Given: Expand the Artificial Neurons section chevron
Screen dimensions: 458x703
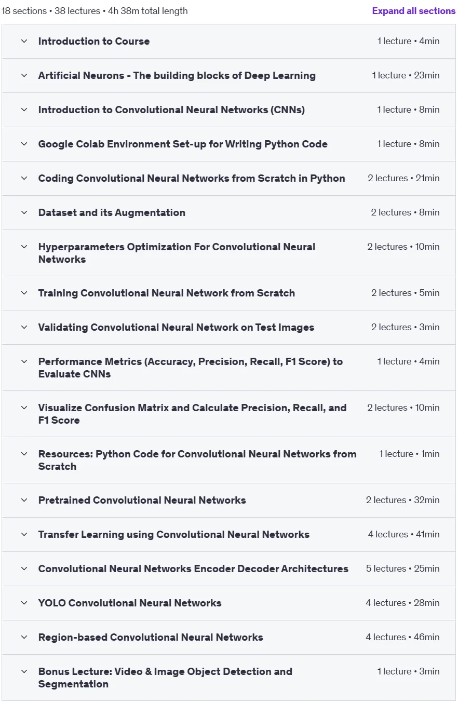Looking at the screenshot, I should pos(24,75).
